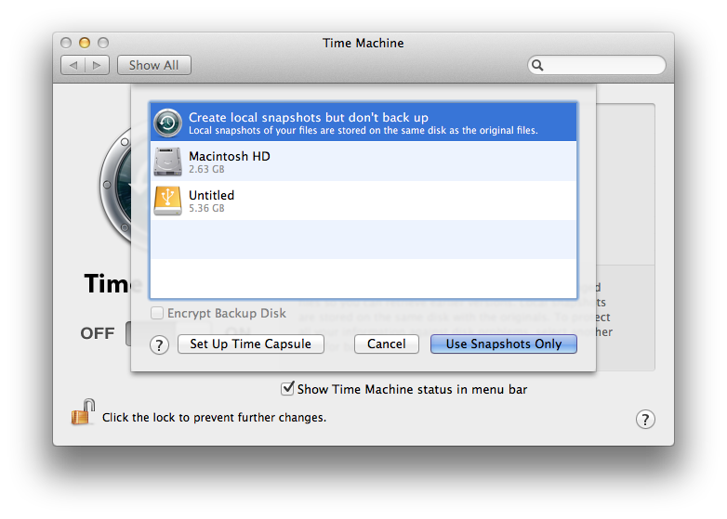Cancel the disk selection sheet

click(x=386, y=344)
